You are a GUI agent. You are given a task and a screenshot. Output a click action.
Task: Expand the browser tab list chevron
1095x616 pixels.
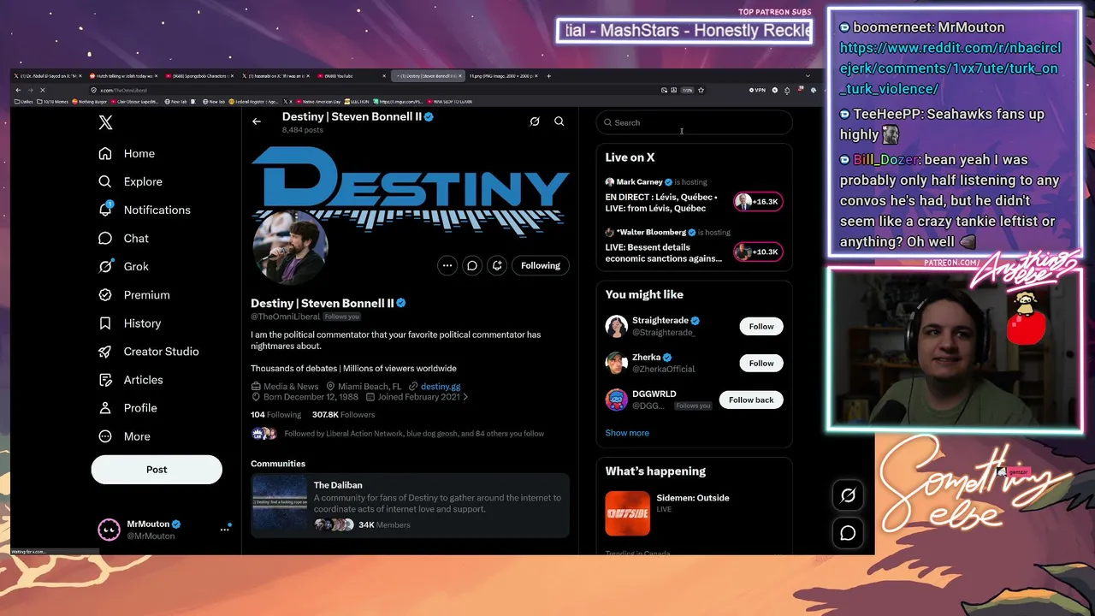pyautogui.click(x=808, y=75)
